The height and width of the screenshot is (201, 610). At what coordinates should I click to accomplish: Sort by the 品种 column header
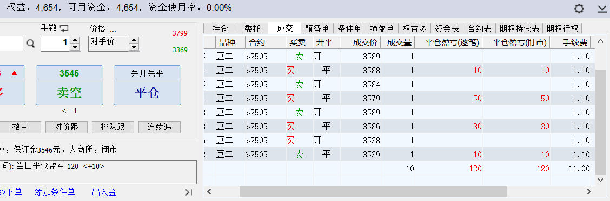click(230, 42)
